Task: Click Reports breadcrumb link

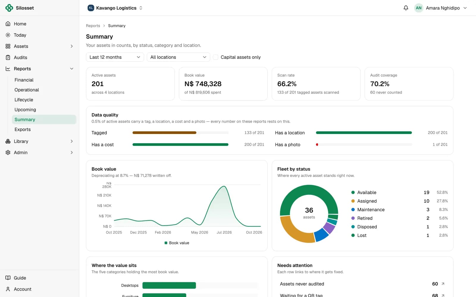Action: (93, 26)
